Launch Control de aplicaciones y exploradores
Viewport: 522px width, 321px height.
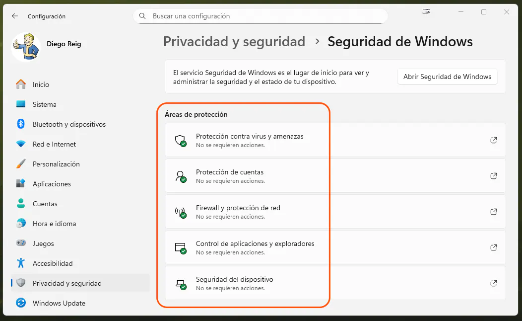[x=494, y=247]
